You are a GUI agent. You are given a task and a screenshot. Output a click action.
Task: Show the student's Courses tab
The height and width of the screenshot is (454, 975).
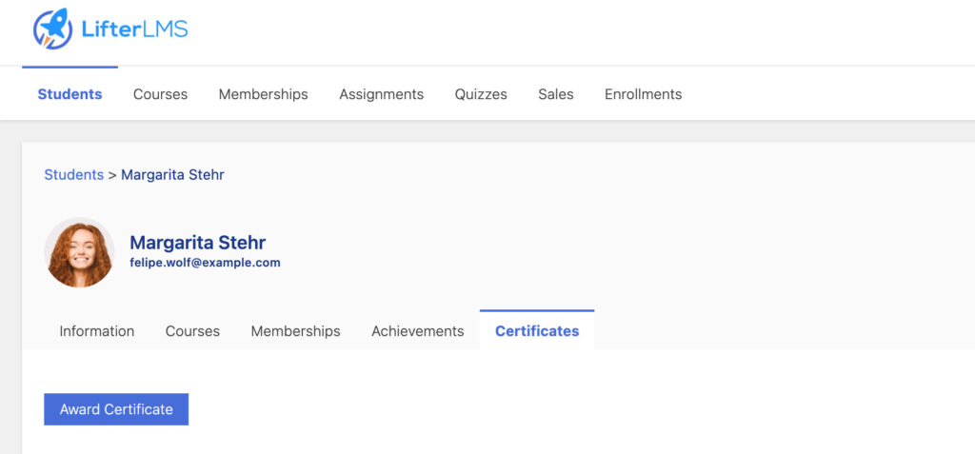click(192, 331)
